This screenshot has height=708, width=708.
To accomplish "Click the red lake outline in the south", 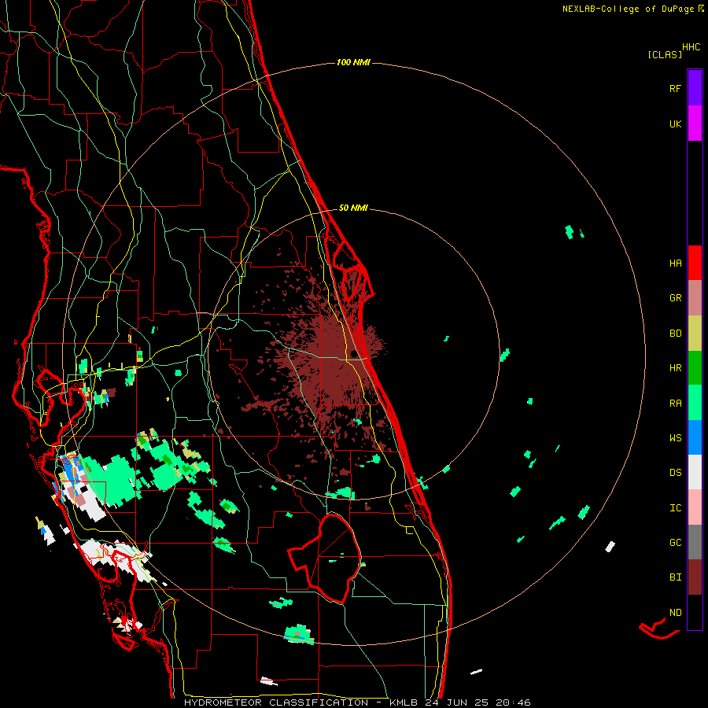I will click(x=326, y=559).
